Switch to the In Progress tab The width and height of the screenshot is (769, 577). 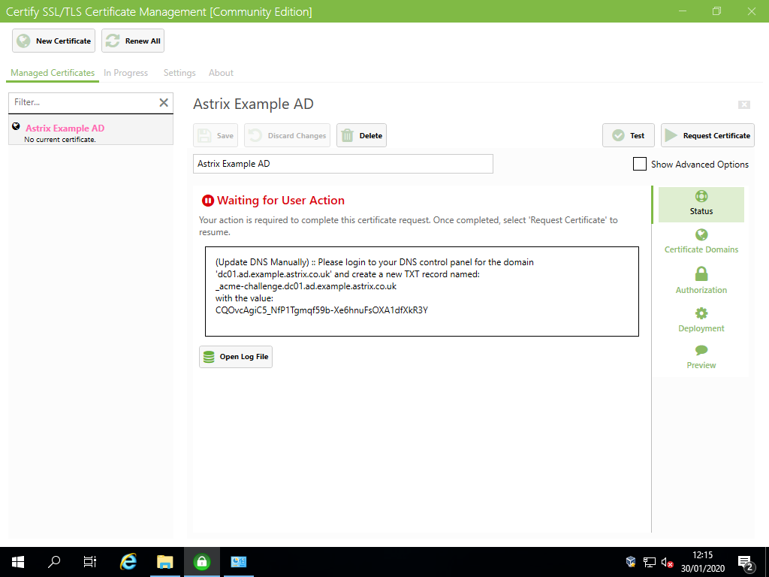pos(125,73)
